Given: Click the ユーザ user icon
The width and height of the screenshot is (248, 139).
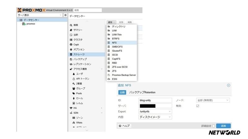Looking at the screenshot, I should [74, 74].
